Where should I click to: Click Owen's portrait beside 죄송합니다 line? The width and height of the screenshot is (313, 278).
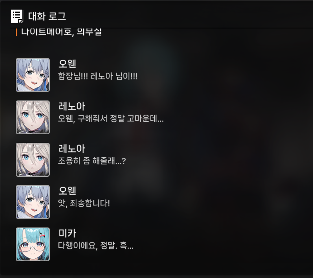tap(33, 202)
